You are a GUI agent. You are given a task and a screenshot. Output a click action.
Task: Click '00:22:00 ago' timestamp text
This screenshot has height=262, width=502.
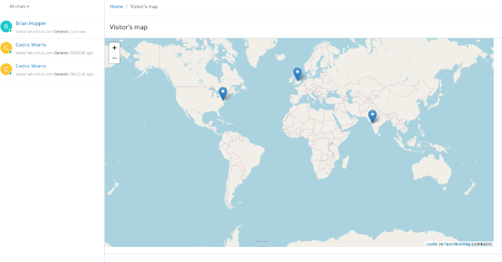tap(82, 74)
